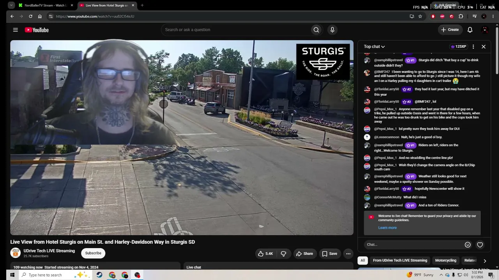Open the chat emoji picker
This screenshot has width=499, height=280.
pyautogui.click(x=467, y=245)
